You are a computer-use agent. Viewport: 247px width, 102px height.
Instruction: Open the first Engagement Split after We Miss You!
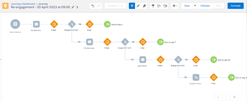point(72,24)
